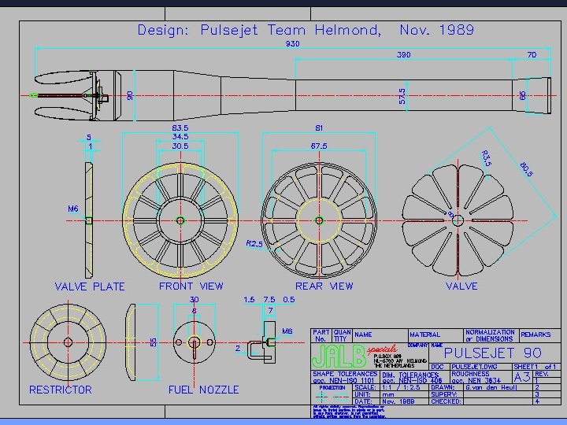Click the 1.5 dimension text
Screen dimensions: 567x425
click(x=249, y=300)
